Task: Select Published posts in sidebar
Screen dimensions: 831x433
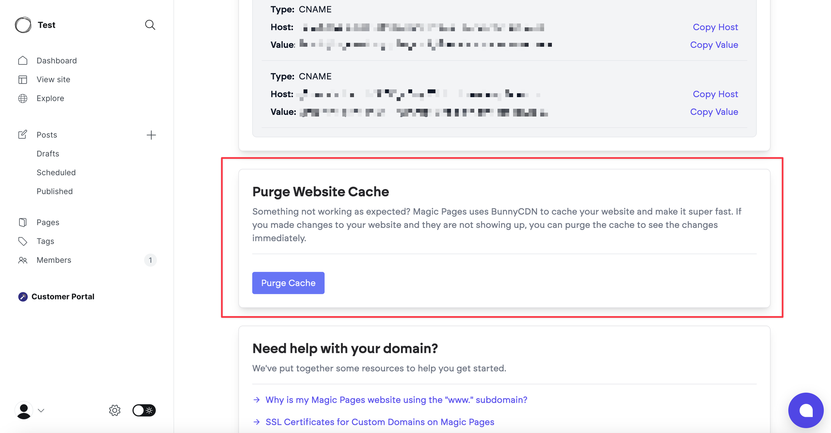Action: 54,191
